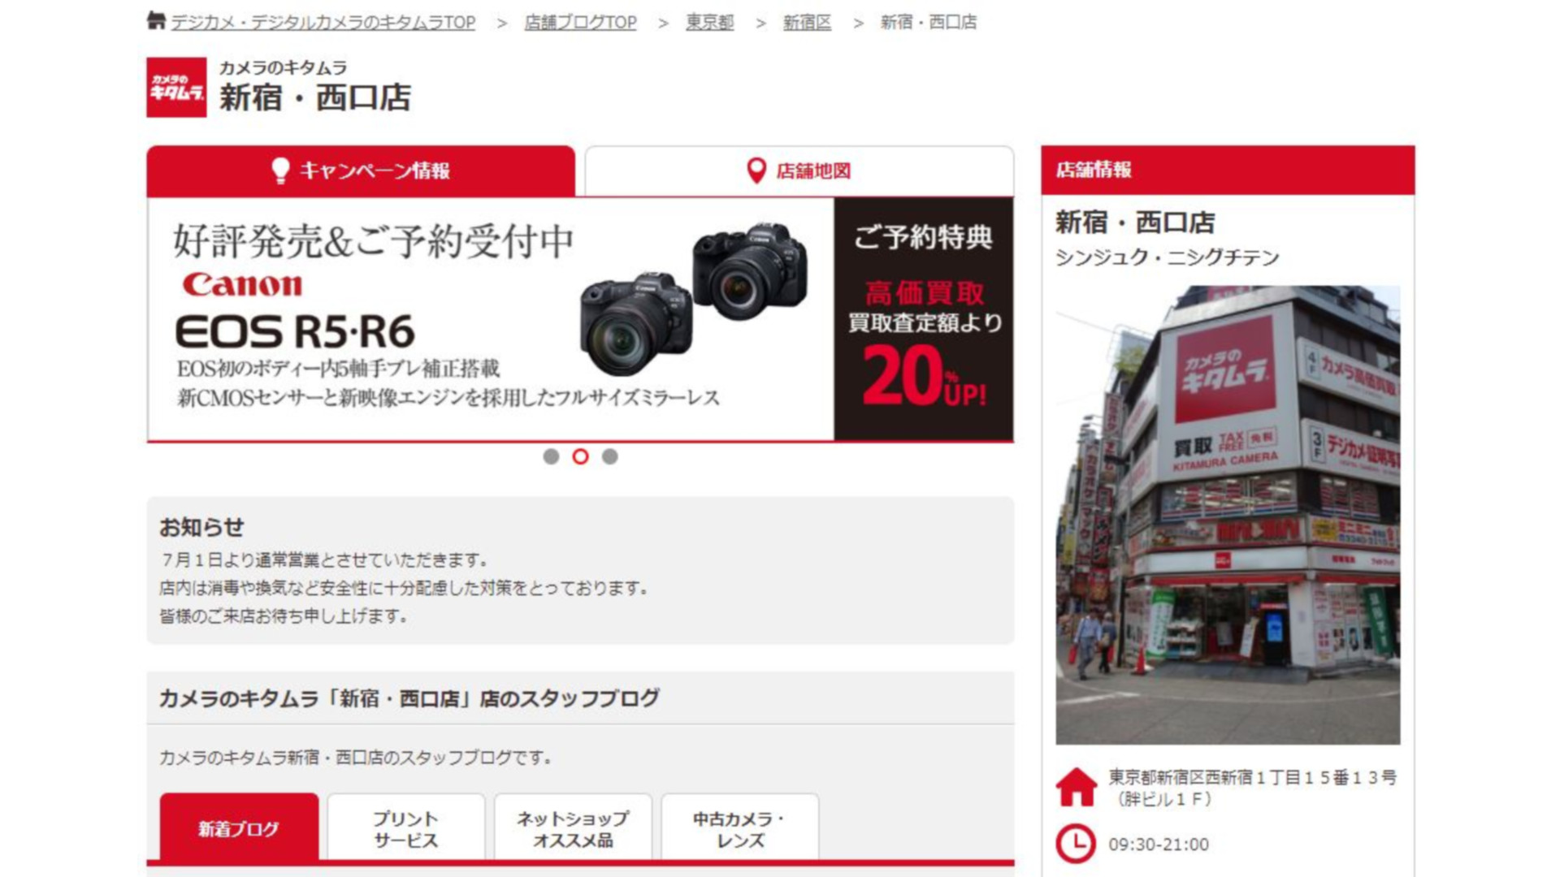Click the map pin icon

756,171
